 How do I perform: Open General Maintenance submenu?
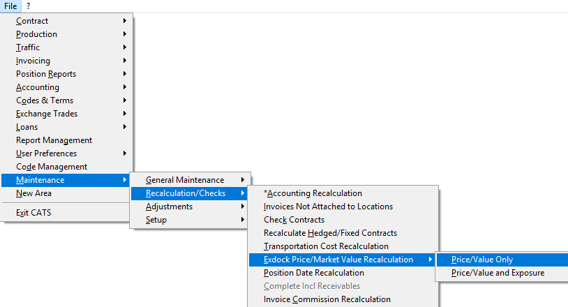point(190,180)
